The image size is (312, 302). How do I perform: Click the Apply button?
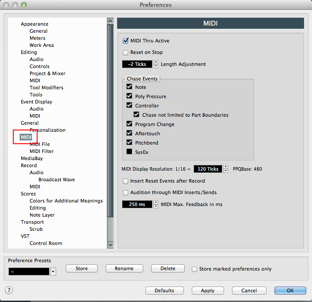click(x=208, y=291)
